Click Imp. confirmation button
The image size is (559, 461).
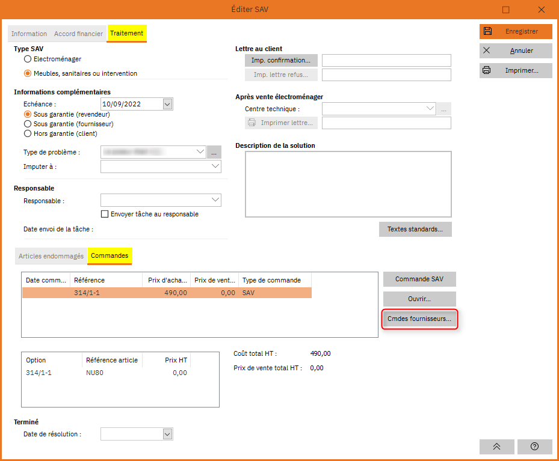[x=281, y=61]
